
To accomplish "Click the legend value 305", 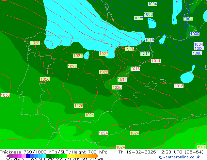I will pos(76,159).
